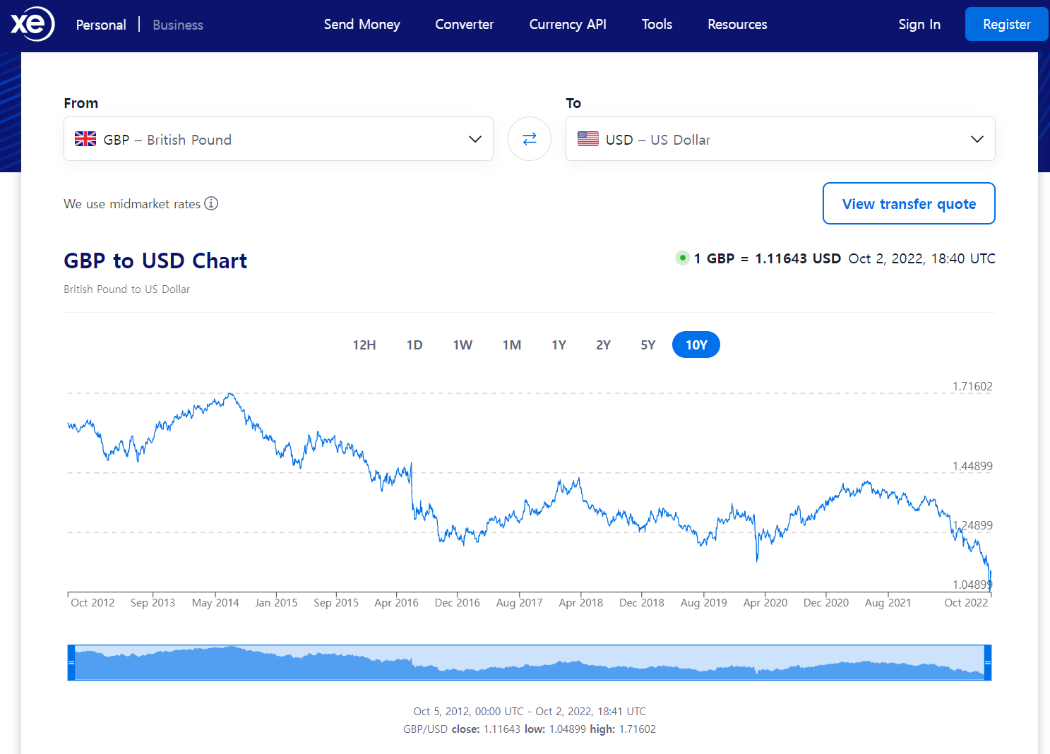
Task: Click the left range slider handle
Action: (x=71, y=663)
